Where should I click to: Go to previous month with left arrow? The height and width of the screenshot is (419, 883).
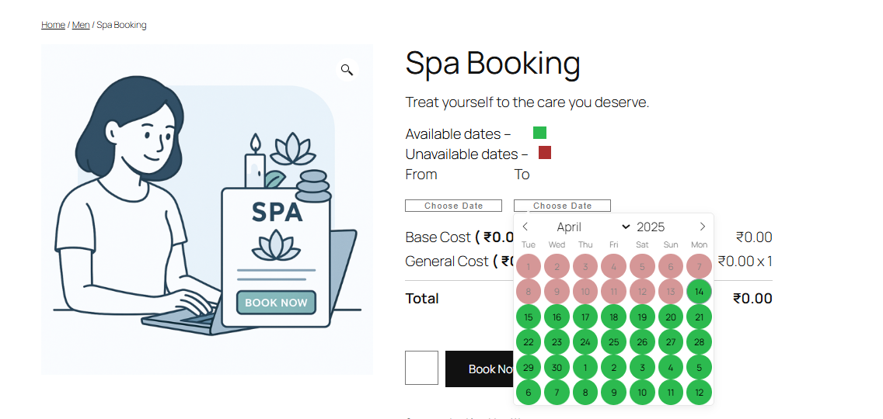pos(525,227)
